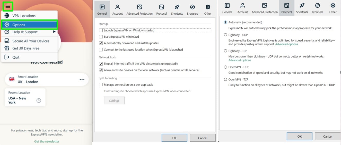Select OpenVPN - UDP protocol
Screen dimensions: 341x145
point(225,67)
